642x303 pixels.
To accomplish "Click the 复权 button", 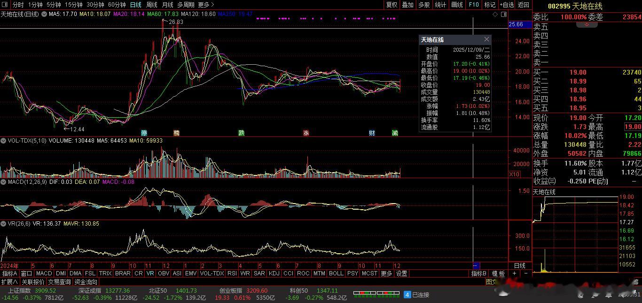I will coord(391,5).
